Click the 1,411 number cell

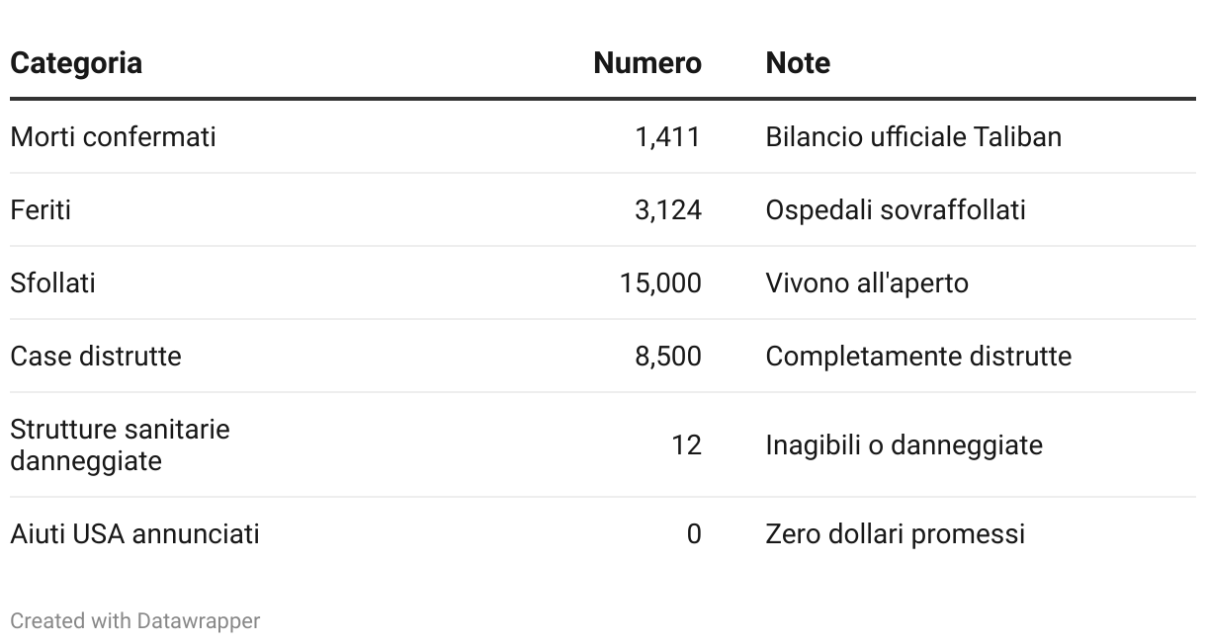point(667,136)
